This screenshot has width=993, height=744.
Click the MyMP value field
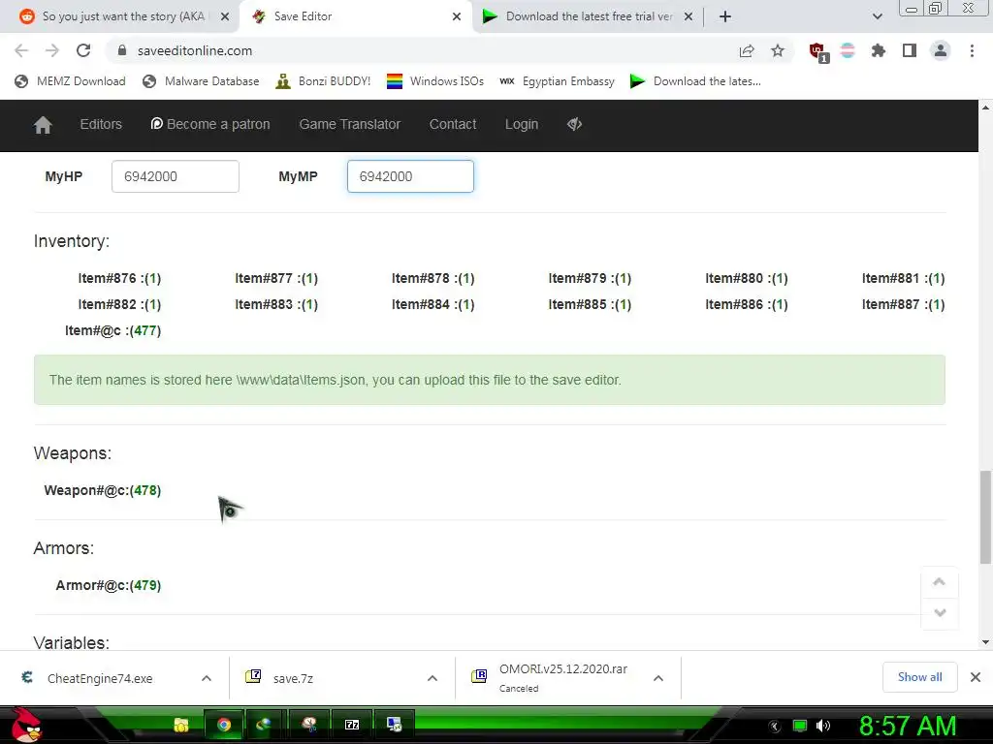tap(410, 176)
